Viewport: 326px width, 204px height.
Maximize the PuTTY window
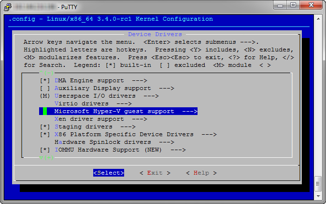point(294,5)
